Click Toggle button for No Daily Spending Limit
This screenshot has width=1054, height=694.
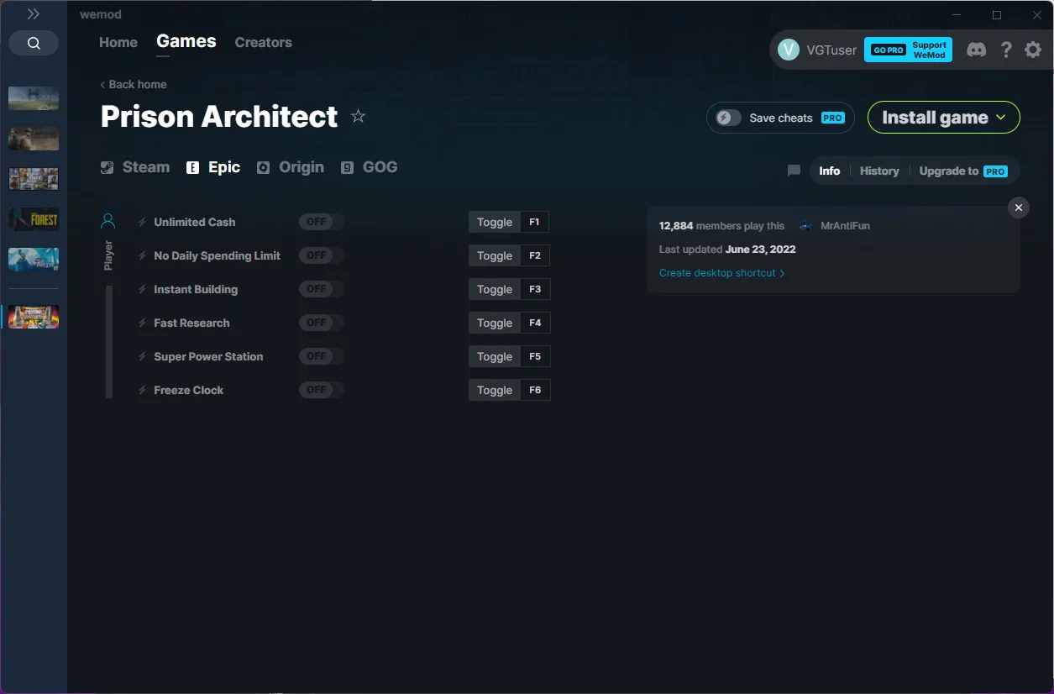pos(495,255)
